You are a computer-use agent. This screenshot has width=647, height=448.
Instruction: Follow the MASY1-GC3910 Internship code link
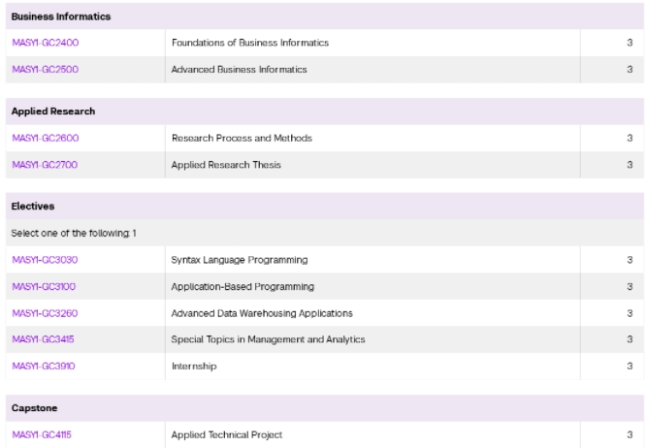[44, 367]
